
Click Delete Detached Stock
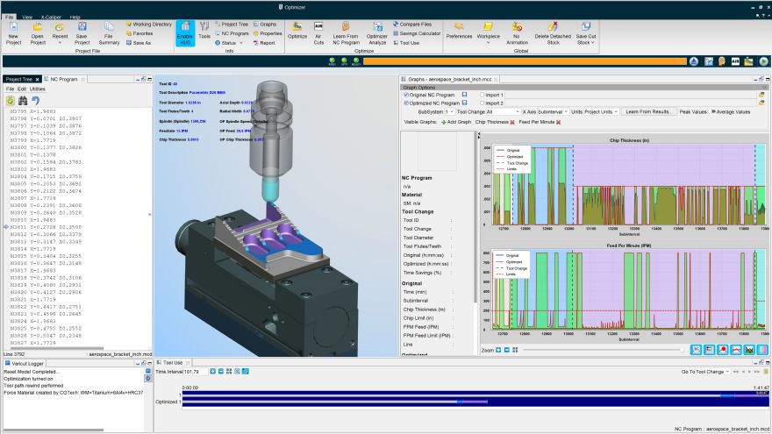tap(554, 32)
